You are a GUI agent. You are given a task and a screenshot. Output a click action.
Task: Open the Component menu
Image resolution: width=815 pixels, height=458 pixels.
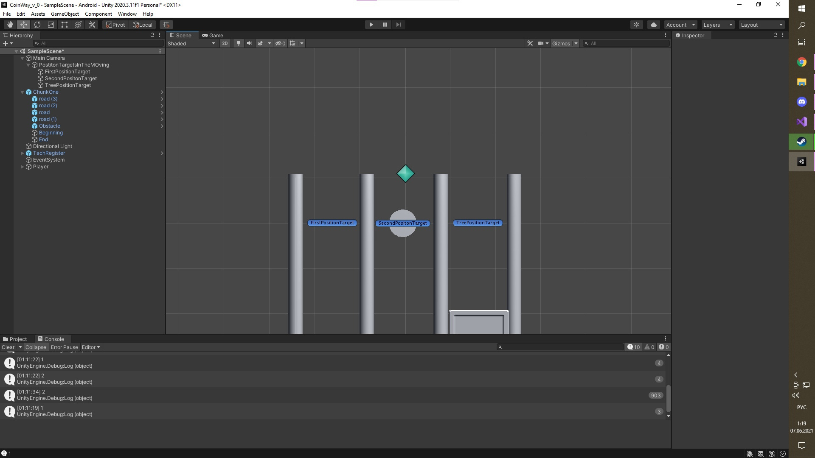point(98,14)
